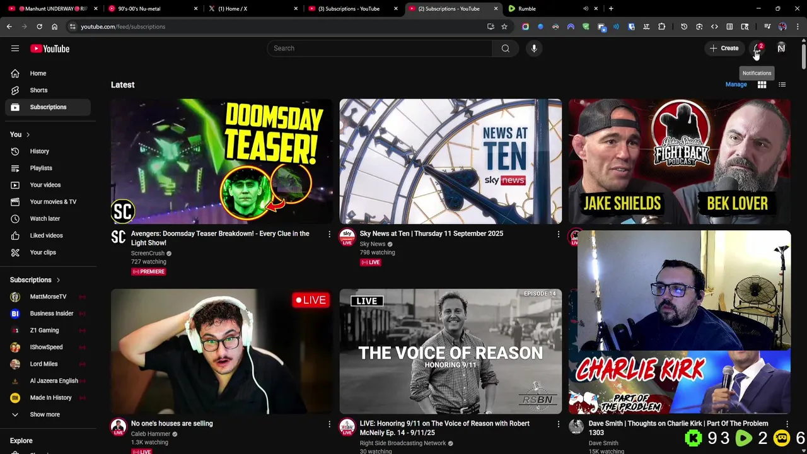Open Business Insider channel
This screenshot has width=807, height=454.
48,313
